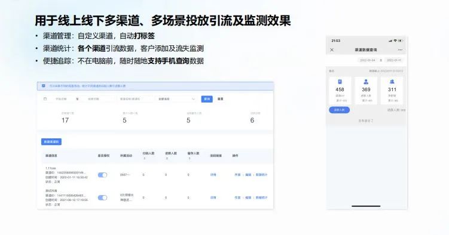Viewport: 449px width, 235px height.
Task: Tap the 渠道数据查询 title on the phone
Action: point(366,50)
